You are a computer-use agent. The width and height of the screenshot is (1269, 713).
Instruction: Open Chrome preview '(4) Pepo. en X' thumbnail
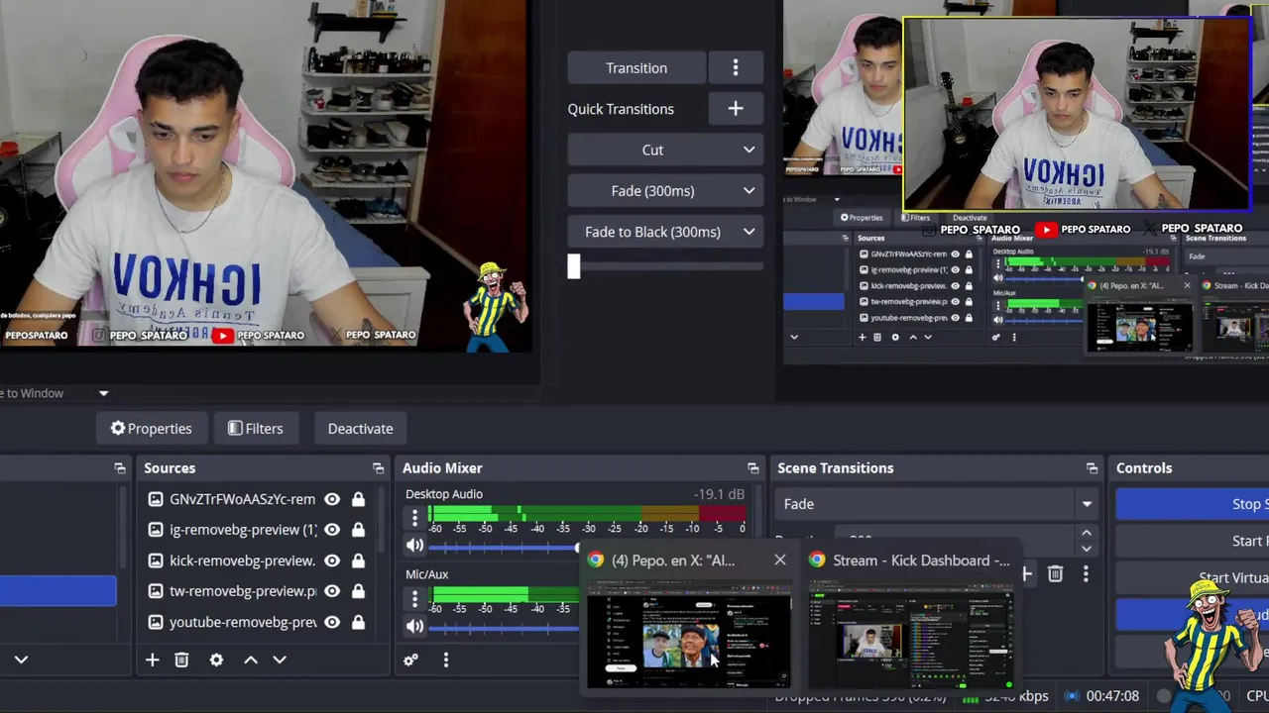689,634
